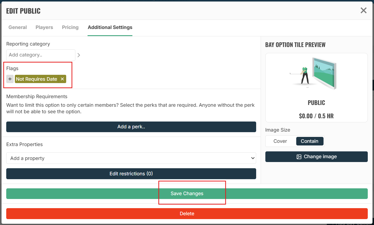This screenshot has width=374, height=225.
Task: Select Cover image size
Action: pos(280,141)
